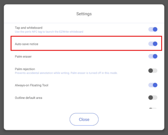Click the Palm rejection setting label
This screenshot has height=135, width=168.
coord(25,69)
